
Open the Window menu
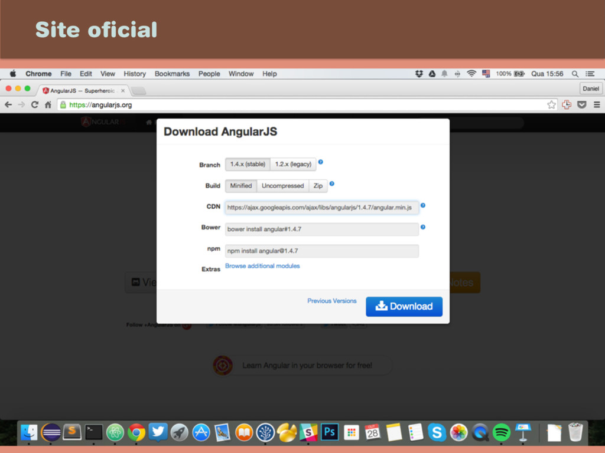tap(241, 74)
